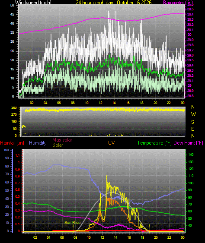Select the "Humidity" legend label
205x243 pixels.
click(x=38, y=143)
